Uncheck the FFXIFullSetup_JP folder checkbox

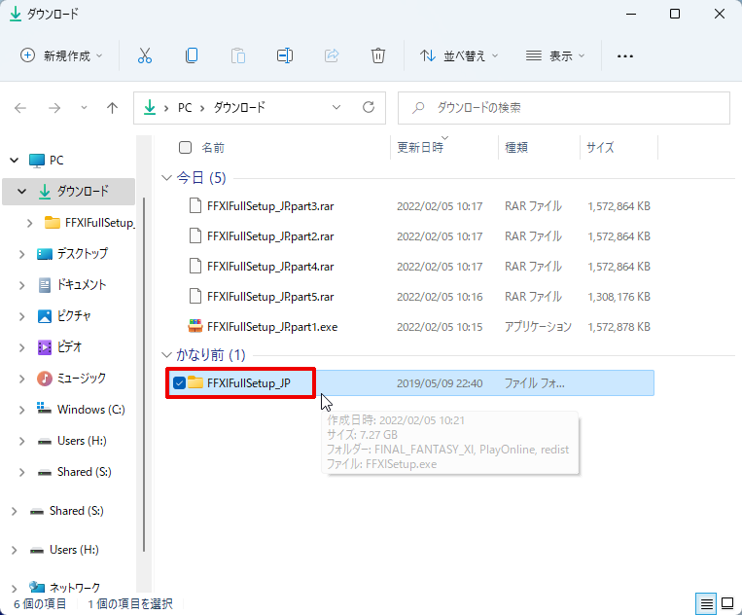point(179,383)
